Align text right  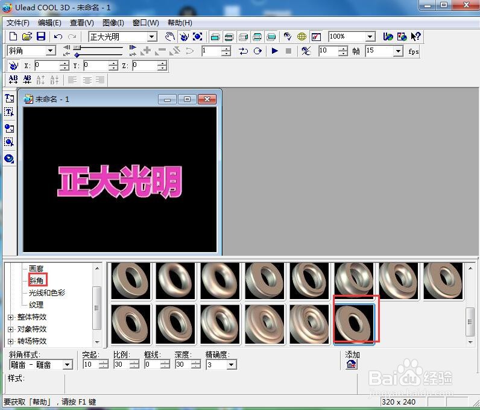[x=101, y=80]
